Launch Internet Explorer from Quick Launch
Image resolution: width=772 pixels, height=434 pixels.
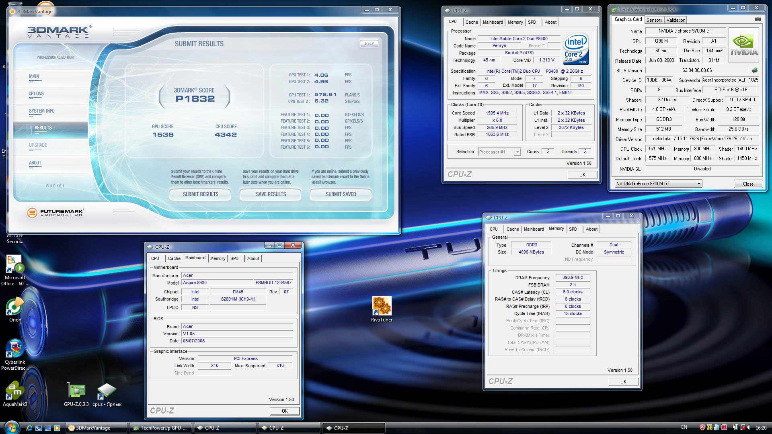click(x=29, y=428)
